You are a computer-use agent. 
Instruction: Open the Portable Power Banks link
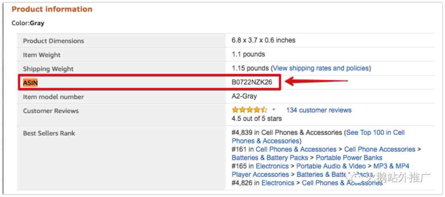pyautogui.click(x=349, y=158)
